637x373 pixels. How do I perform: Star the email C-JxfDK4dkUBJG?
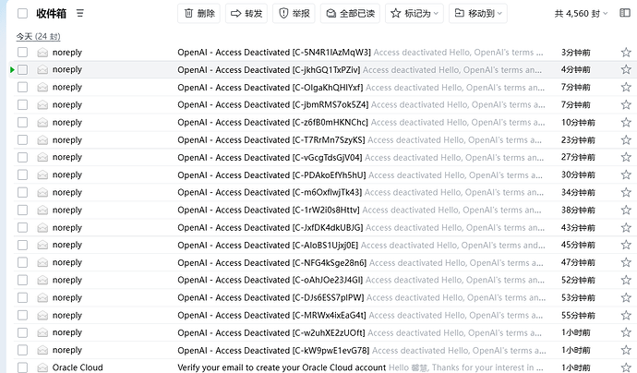click(x=626, y=227)
